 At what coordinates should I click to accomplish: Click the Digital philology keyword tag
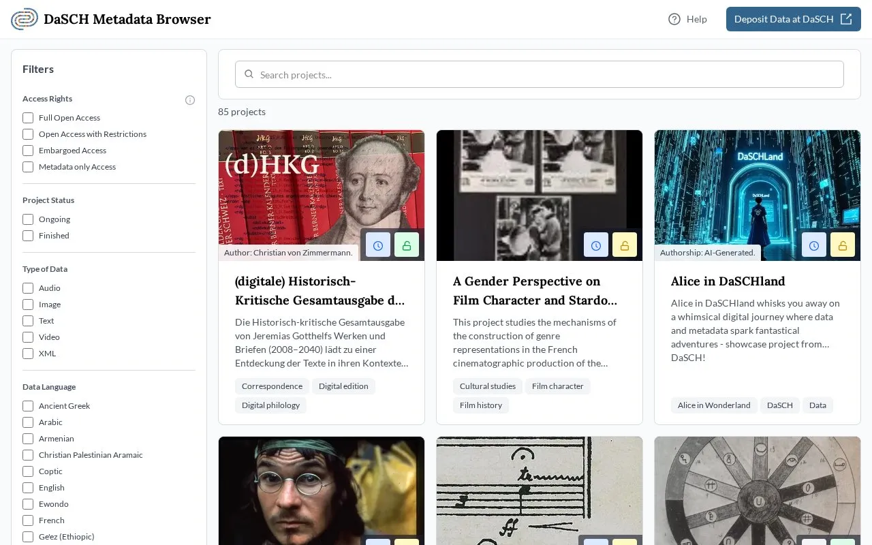point(270,405)
